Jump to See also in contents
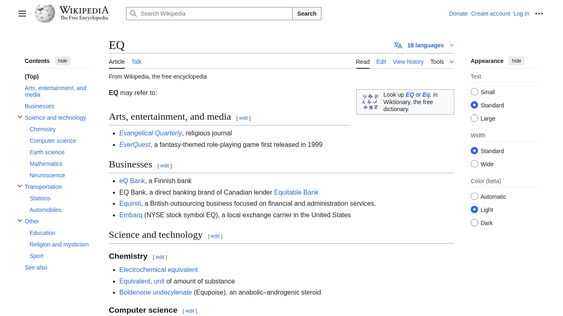 [36, 267]
